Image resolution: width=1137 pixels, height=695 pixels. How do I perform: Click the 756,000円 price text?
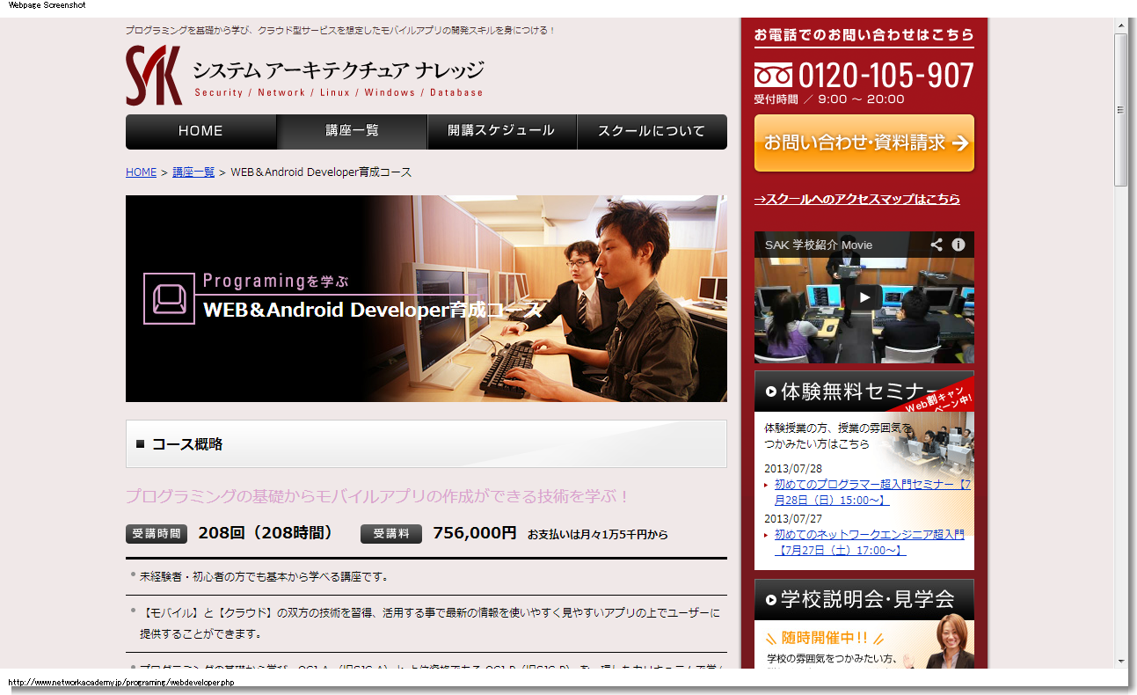(475, 533)
